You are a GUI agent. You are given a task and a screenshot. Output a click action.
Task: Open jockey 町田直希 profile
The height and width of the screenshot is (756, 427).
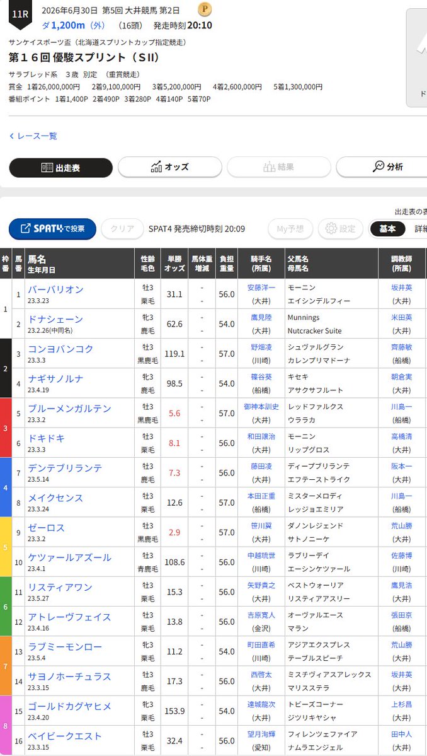point(261,645)
